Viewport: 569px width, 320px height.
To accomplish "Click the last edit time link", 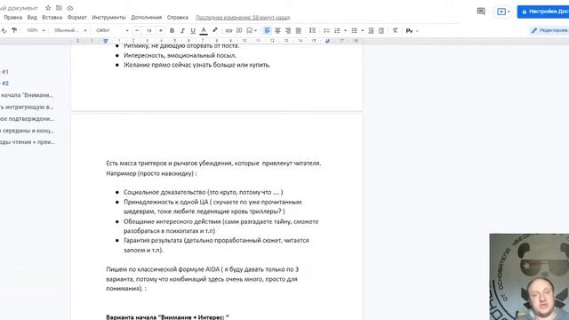I will point(243,18).
